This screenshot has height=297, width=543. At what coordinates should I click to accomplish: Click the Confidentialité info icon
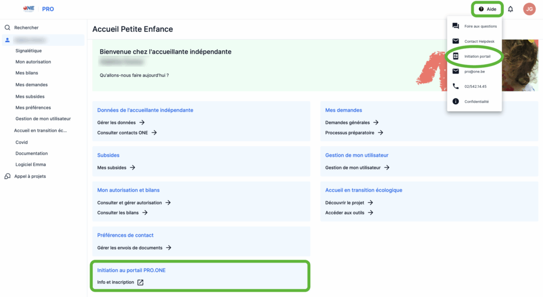[x=456, y=101]
